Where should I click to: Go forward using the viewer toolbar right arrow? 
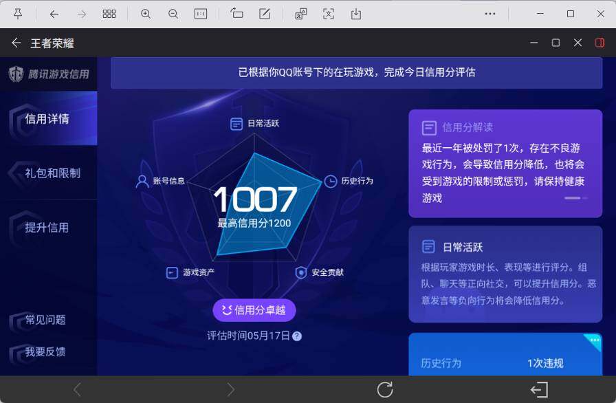[81, 14]
